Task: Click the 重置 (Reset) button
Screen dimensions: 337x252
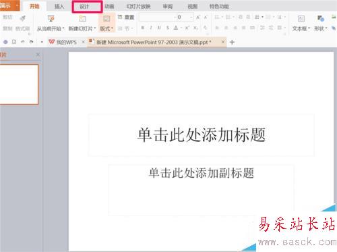Action: click(126, 17)
